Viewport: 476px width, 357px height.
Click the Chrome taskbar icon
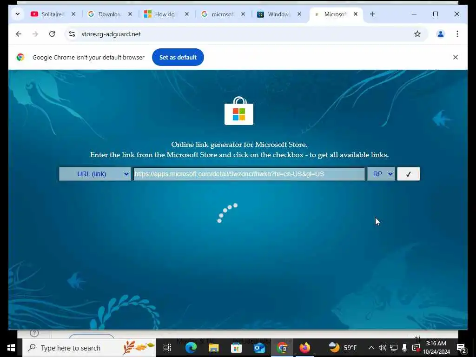click(282, 348)
